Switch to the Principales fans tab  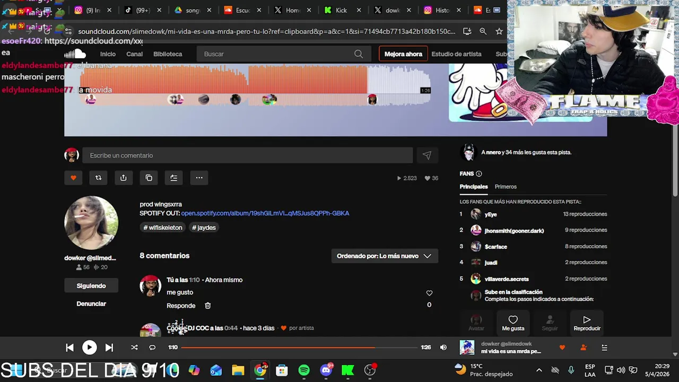[474, 187]
